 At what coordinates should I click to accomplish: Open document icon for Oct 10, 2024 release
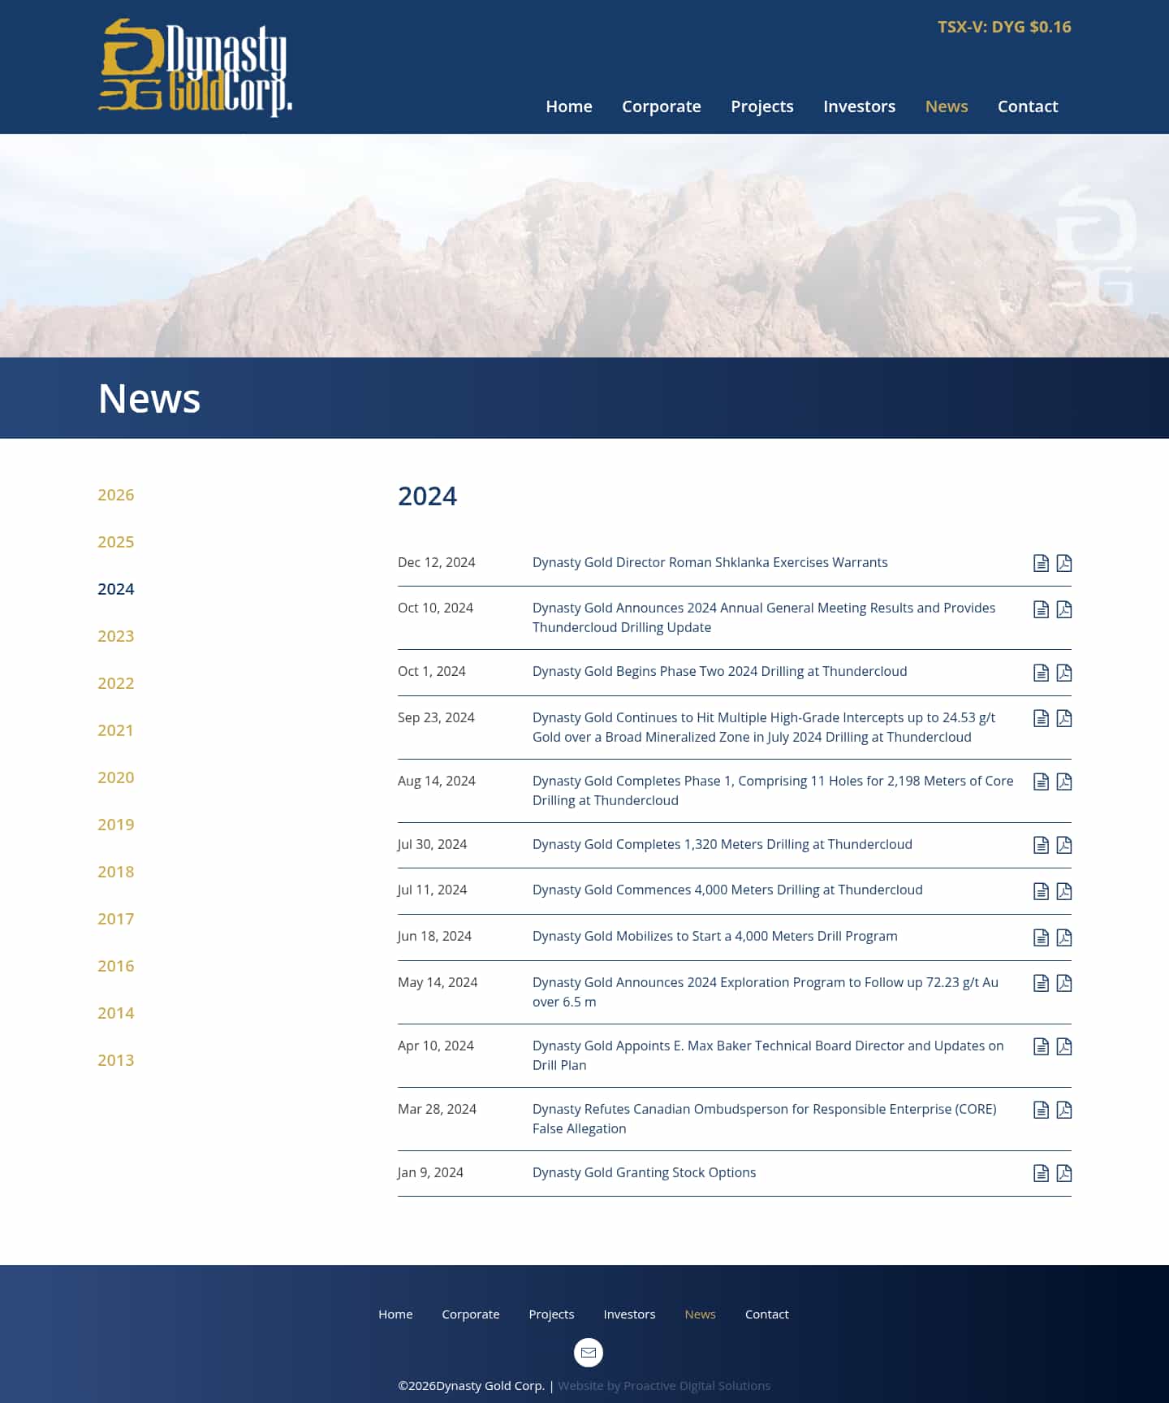pyautogui.click(x=1041, y=609)
